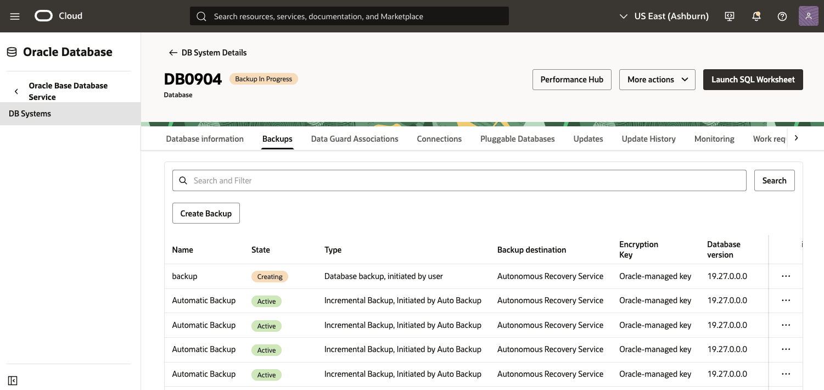The width and height of the screenshot is (824, 390).
Task: Launch SQL Worksheet for DB0904
Action: coord(753,79)
